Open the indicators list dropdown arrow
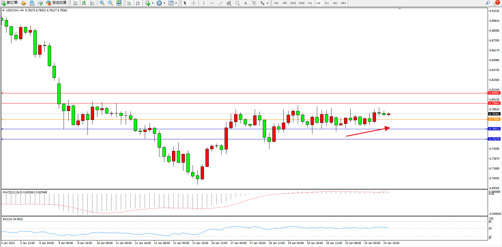The image size is (502, 247). click(x=153, y=3)
